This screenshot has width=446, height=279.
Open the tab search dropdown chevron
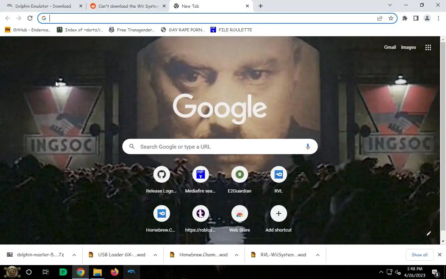click(390, 5)
